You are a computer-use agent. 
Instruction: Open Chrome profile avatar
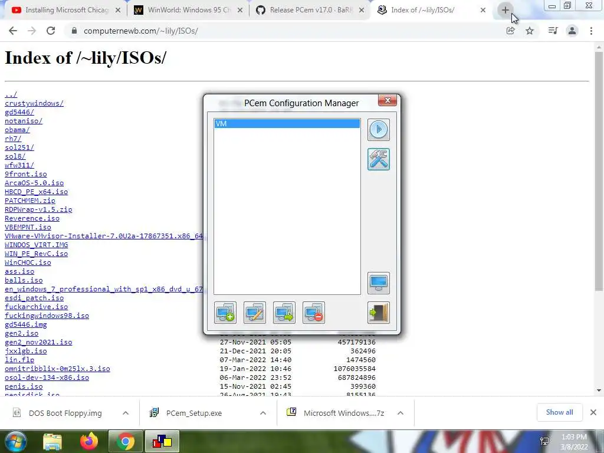pyautogui.click(x=572, y=31)
